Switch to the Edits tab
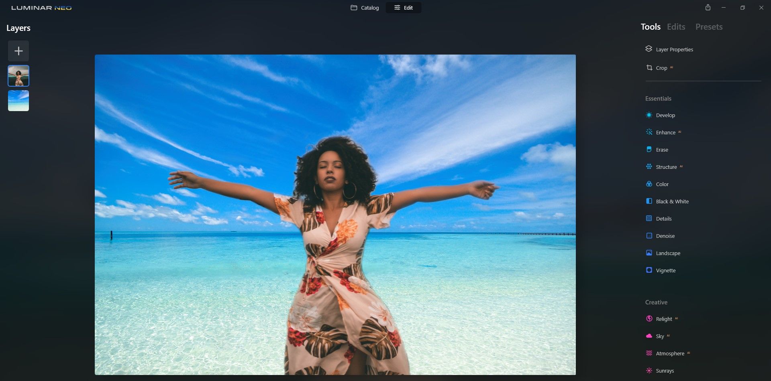This screenshot has width=771, height=381. tap(676, 27)
